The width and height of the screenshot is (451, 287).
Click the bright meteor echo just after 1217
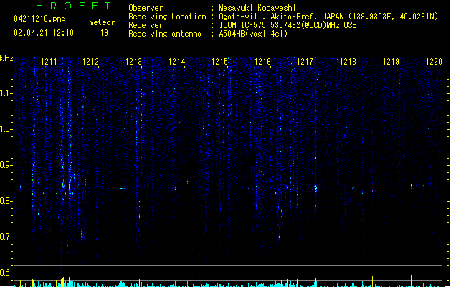pyautogui.click(x=315, y=188)
